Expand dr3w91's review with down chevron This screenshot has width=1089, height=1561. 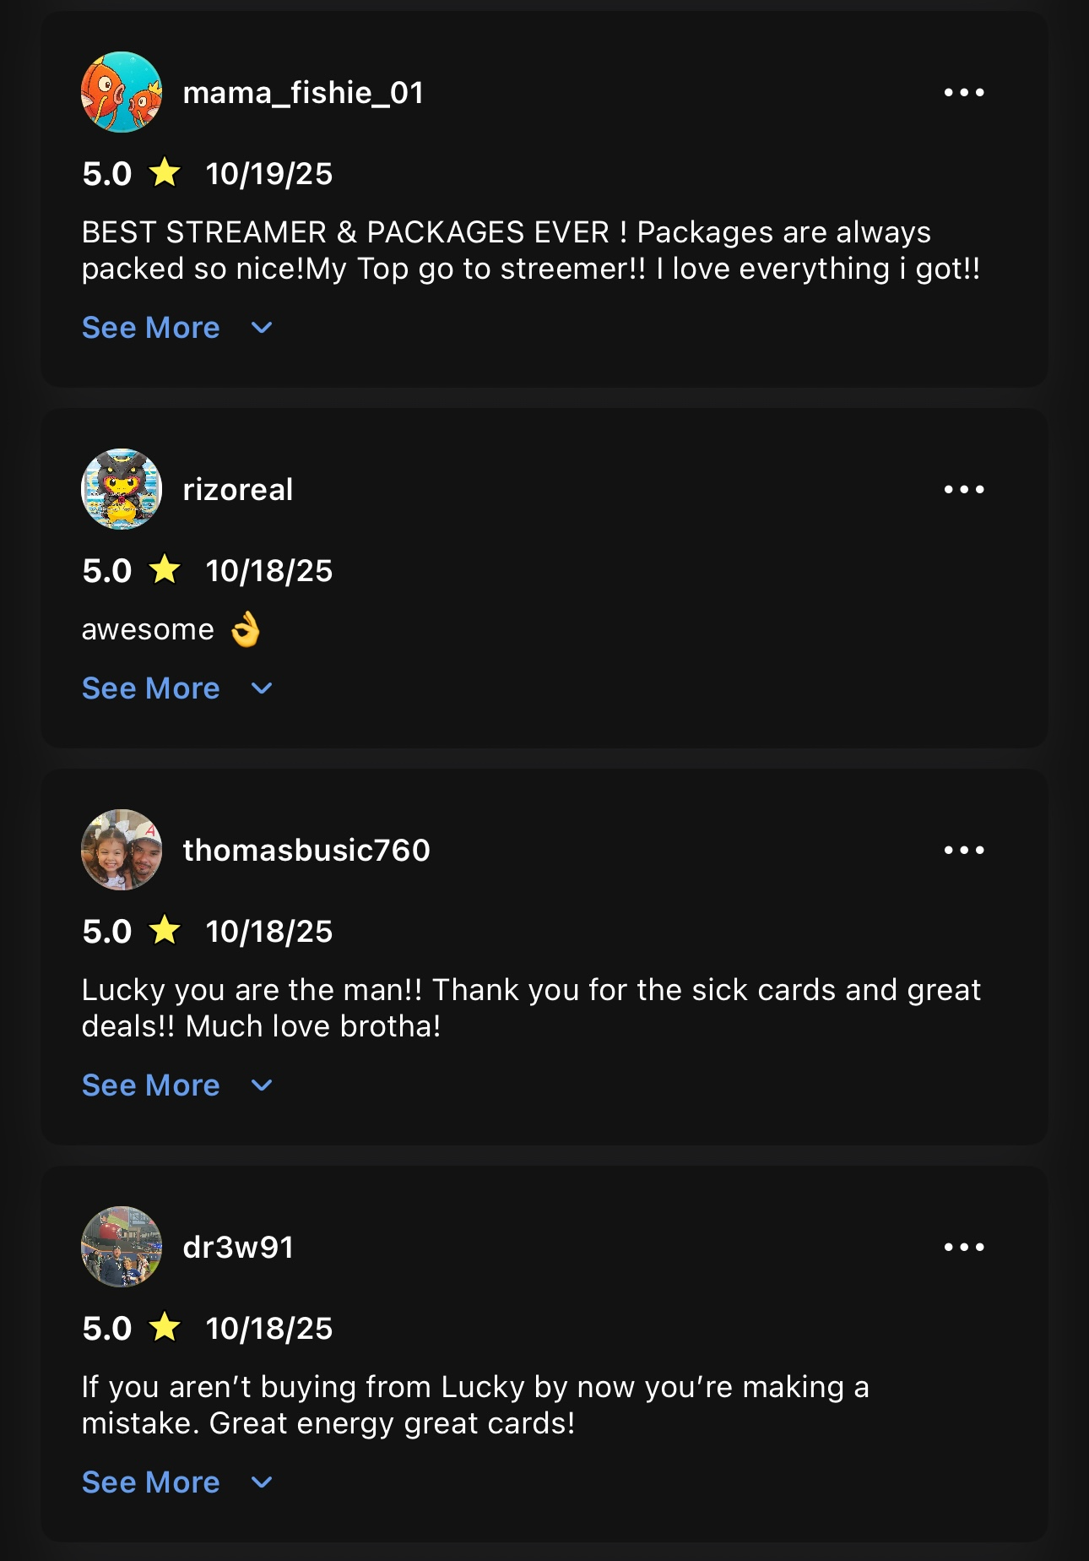262,1482
